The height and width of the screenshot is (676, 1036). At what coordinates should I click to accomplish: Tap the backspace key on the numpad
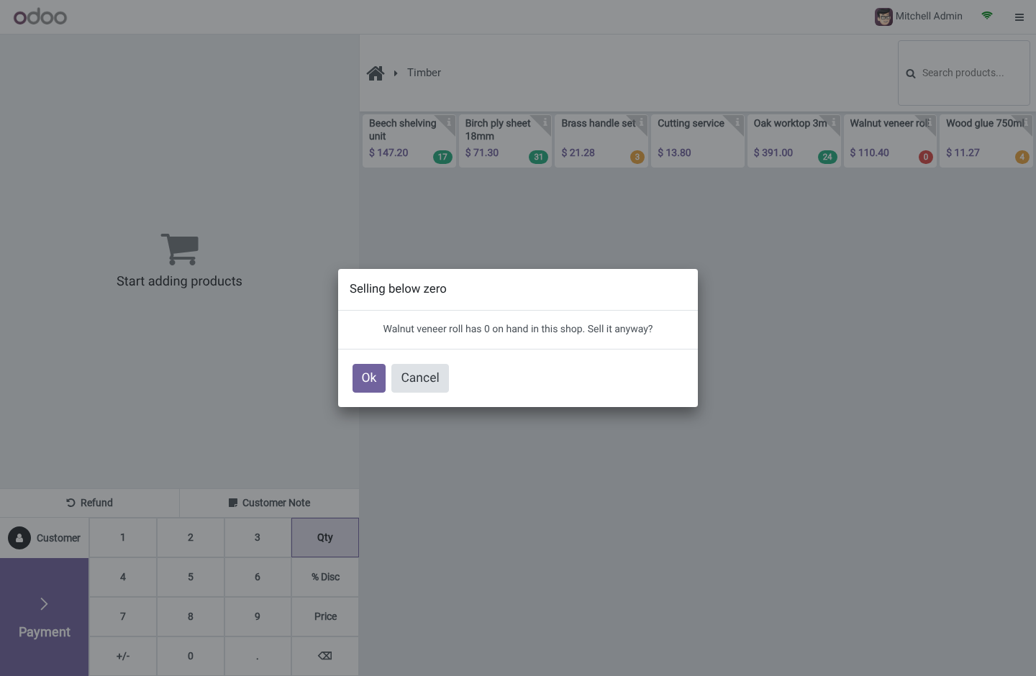click(325, 656)
